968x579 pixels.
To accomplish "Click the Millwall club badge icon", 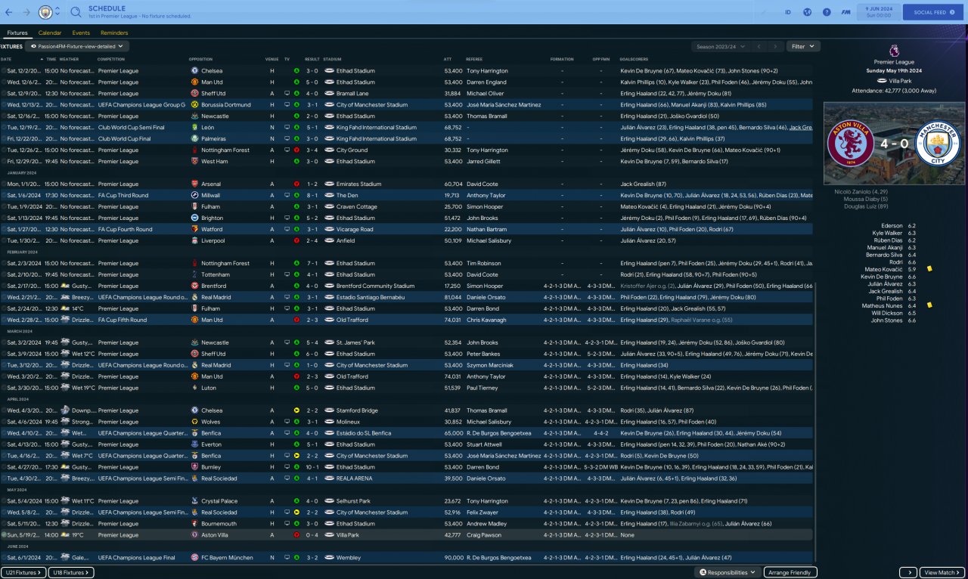I will [195, 196].
